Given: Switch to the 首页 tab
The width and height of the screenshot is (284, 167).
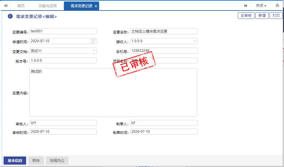Looking at the screenshot, I should point(21,6).
